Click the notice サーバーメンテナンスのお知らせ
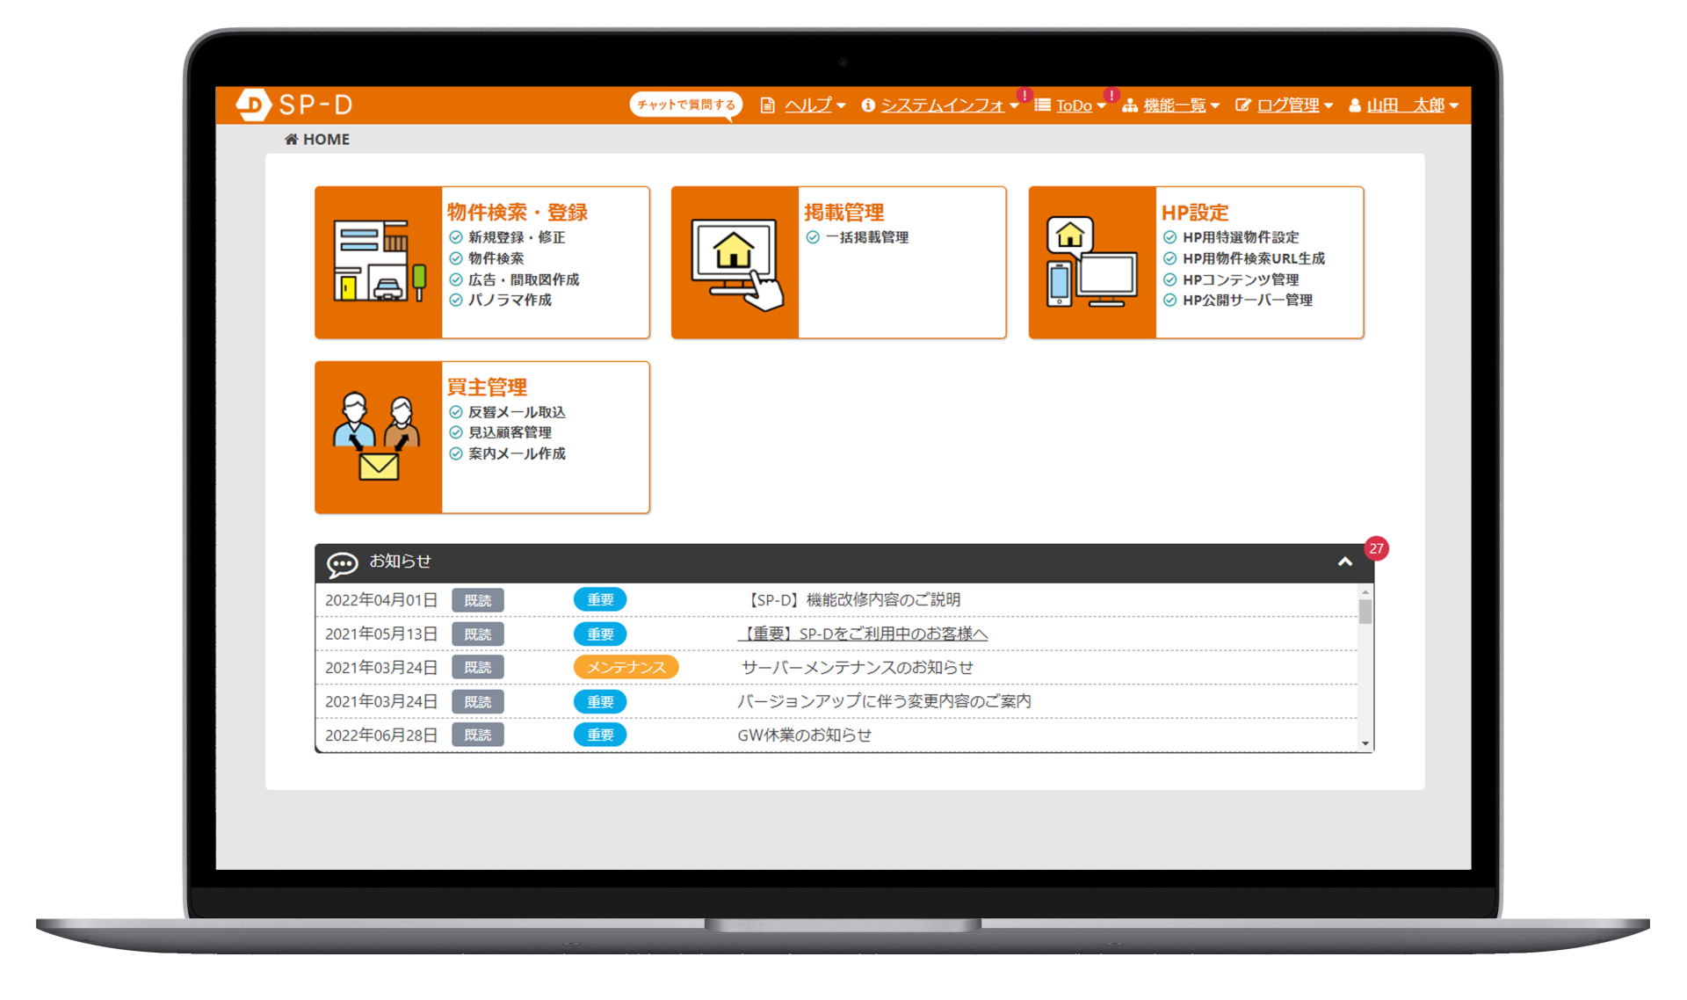 pos(858,667)
